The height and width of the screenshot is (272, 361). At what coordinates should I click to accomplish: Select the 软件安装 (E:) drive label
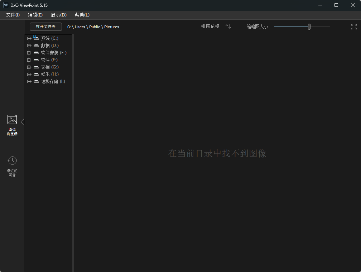pos(54,53)
